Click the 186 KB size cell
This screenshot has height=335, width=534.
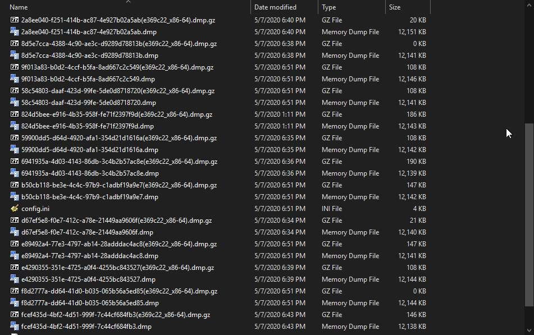(416, 114)
